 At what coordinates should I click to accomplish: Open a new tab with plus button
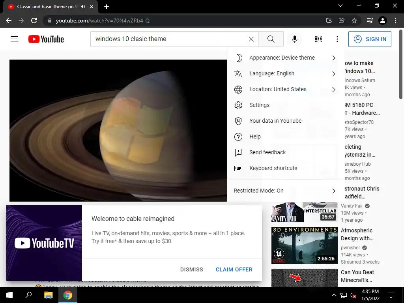(107, 7)
